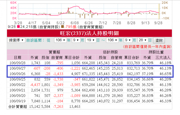180x115 pixels.
Task: Open the start day 19 dropdown
Action: (x=91, y=40)
